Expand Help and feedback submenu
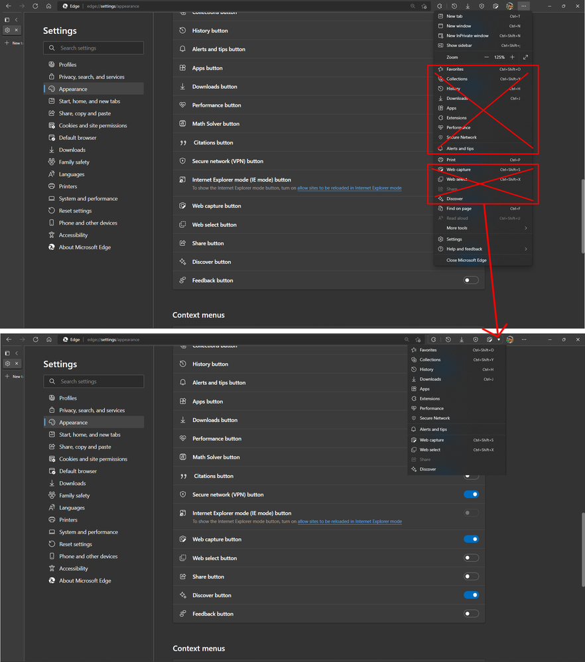 483,249
